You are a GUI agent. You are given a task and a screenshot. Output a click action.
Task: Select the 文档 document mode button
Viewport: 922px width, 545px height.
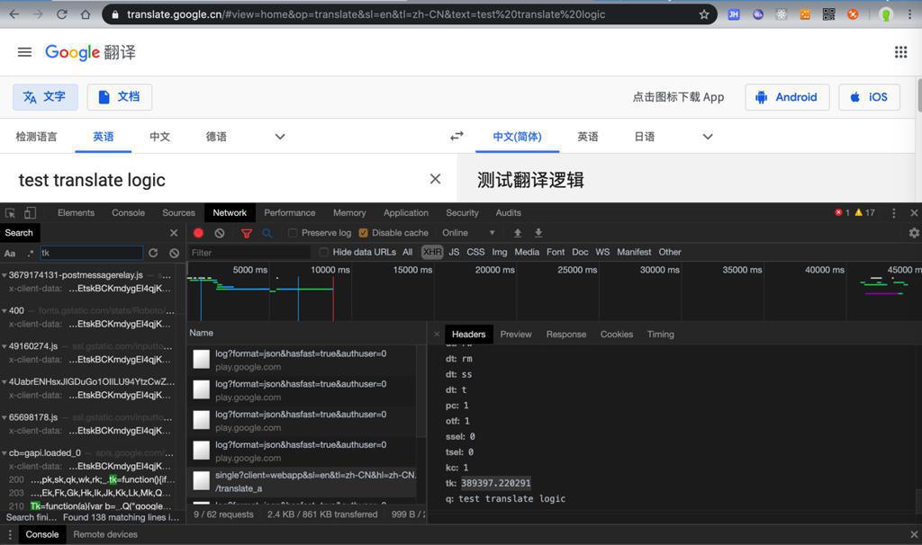[x=120, y=97]
